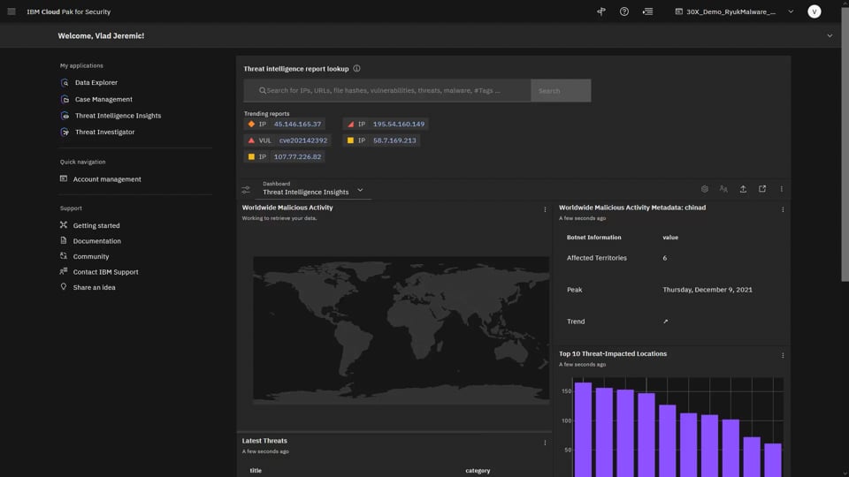Click the page vertical scrollbar
Image resolution: width=849 pixels, height=477 pixels.
pos(845,143)
